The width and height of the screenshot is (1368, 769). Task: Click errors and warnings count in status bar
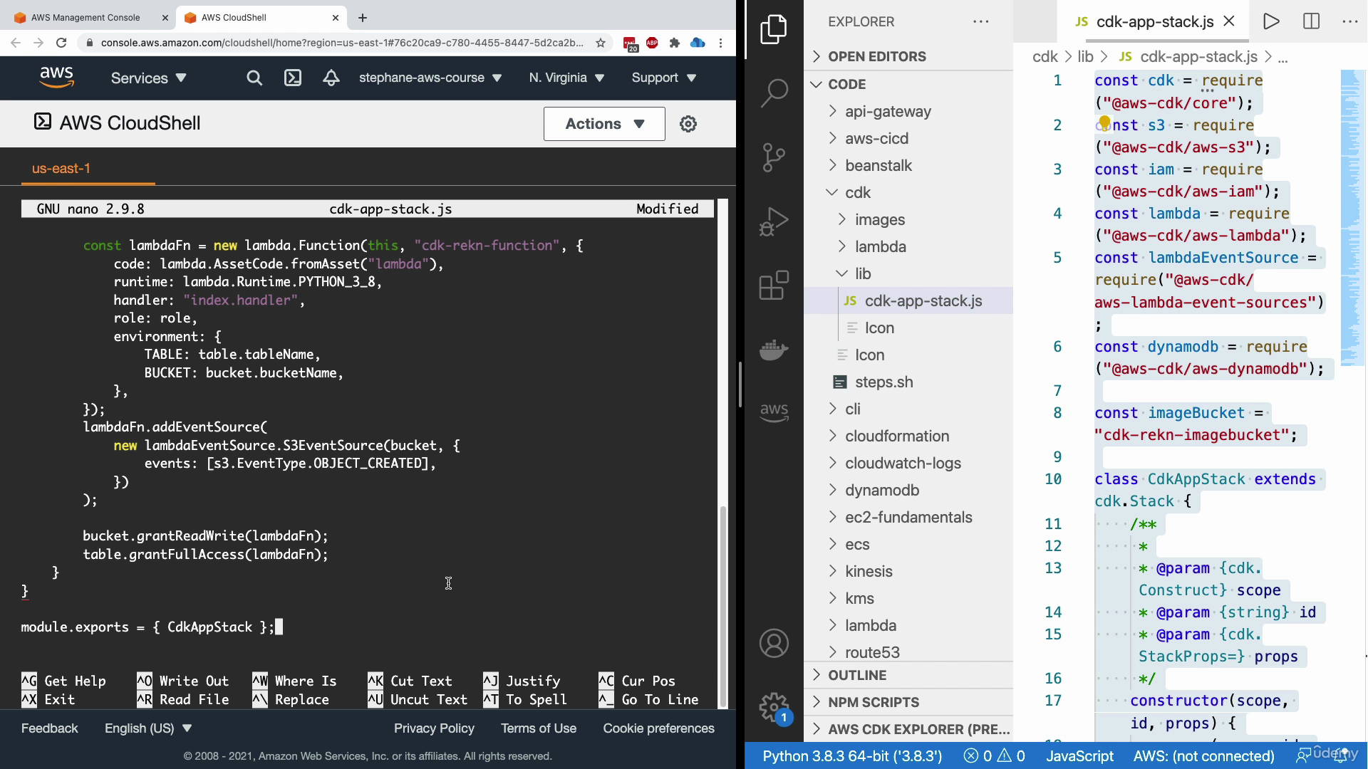coord(994,756)
